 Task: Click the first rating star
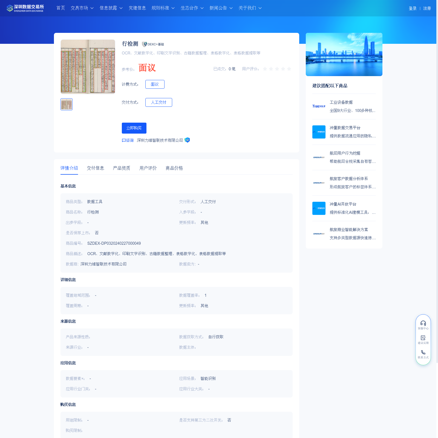point(265,69)
